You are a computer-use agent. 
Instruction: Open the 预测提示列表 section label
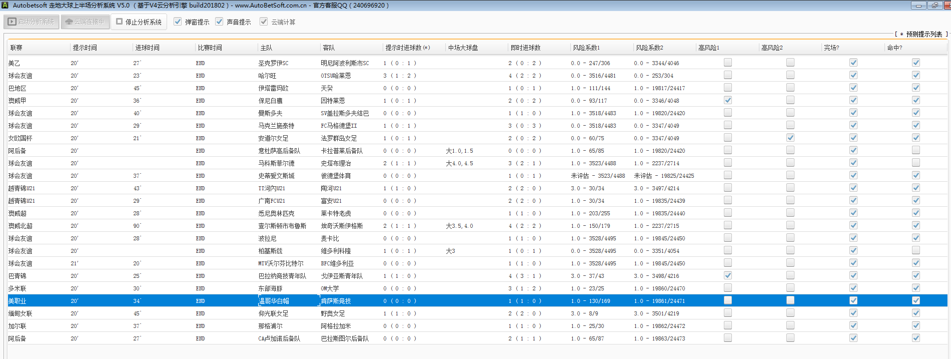coord(923,34)
